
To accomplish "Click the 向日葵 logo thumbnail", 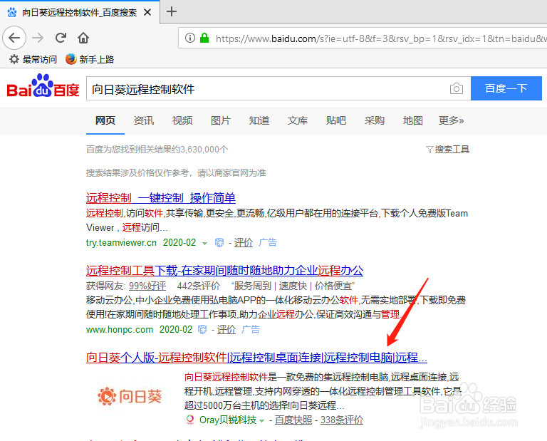I will (130, 397).
